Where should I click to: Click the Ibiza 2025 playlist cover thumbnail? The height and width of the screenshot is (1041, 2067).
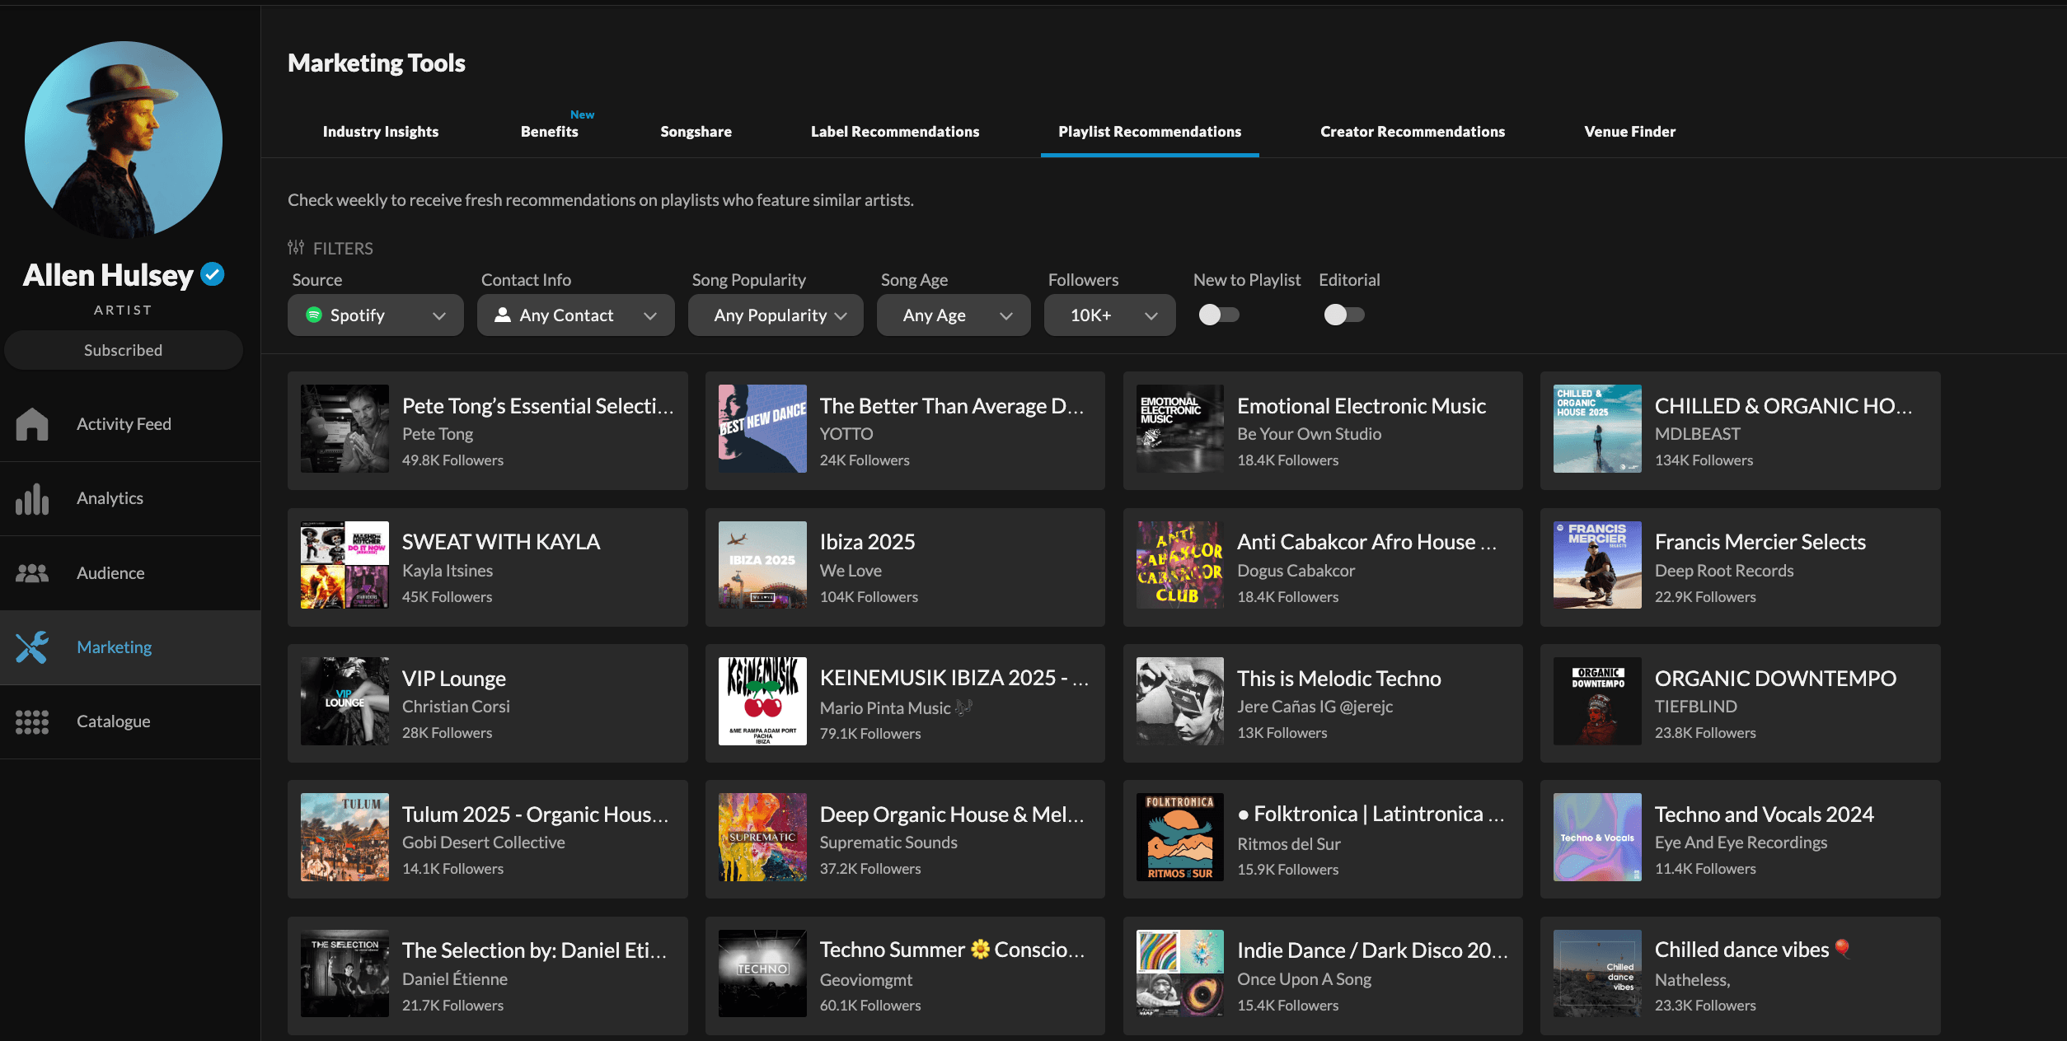tap(762, 566)
